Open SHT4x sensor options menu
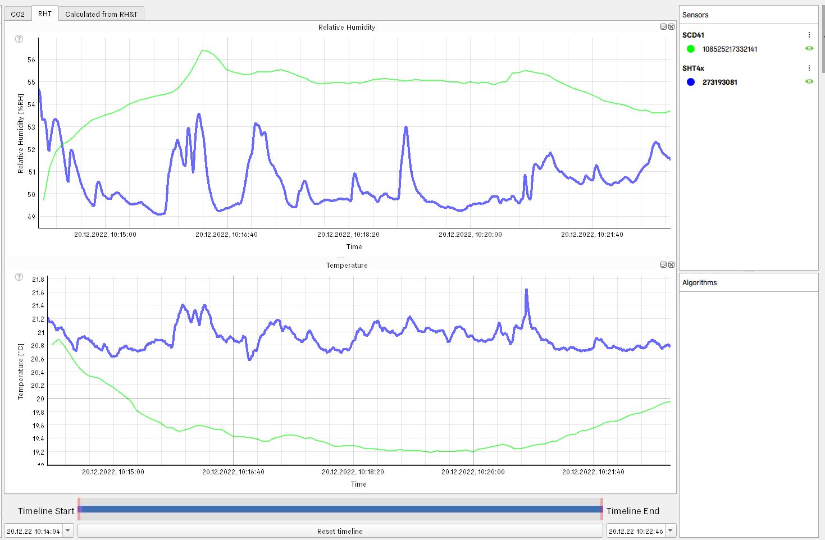The width and height of the screenshot is (825, 540). point(809,68)
